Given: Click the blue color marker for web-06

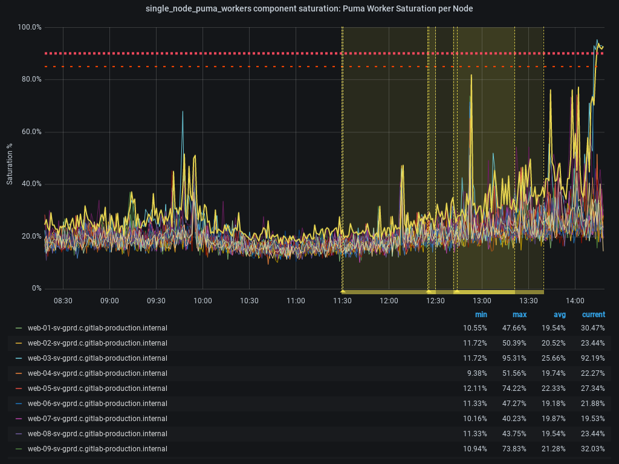Looking at the screenshot, I should [x=19, y=404].
